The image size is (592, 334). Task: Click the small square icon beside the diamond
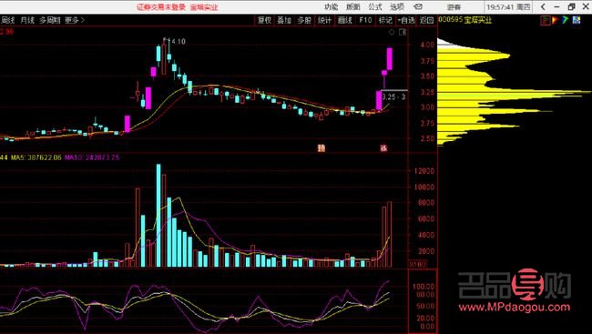[403, 33]
